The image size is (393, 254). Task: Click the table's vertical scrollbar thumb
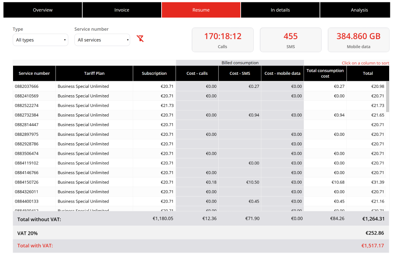pos(388,97)
